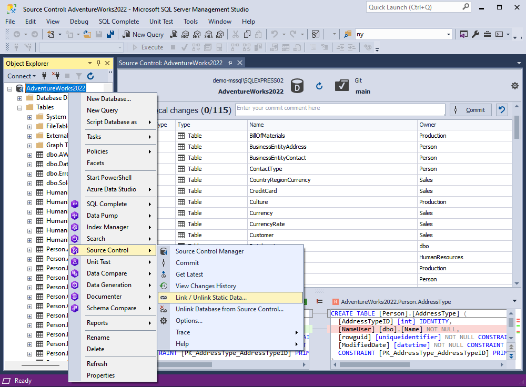
Task: Click the Save All toolbar icon
Action: 110,34
